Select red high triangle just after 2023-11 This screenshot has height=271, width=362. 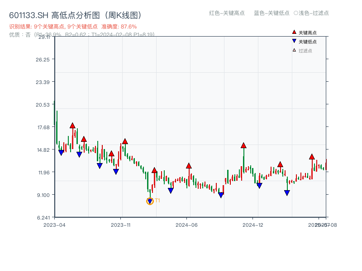tap(125, 141)
